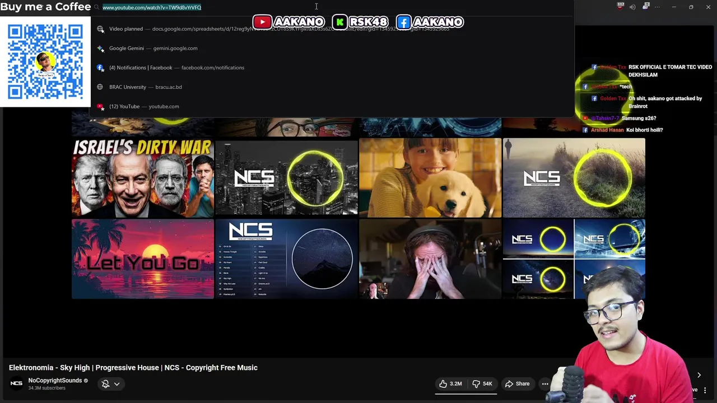Screen dimensions: 717x403
Task: Select the BRAC University suggestion
Action: (330, 87)
